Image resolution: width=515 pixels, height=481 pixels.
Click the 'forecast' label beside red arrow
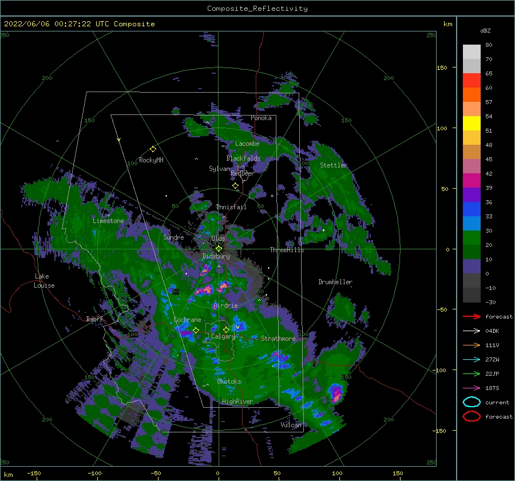[x=499, y=316]
